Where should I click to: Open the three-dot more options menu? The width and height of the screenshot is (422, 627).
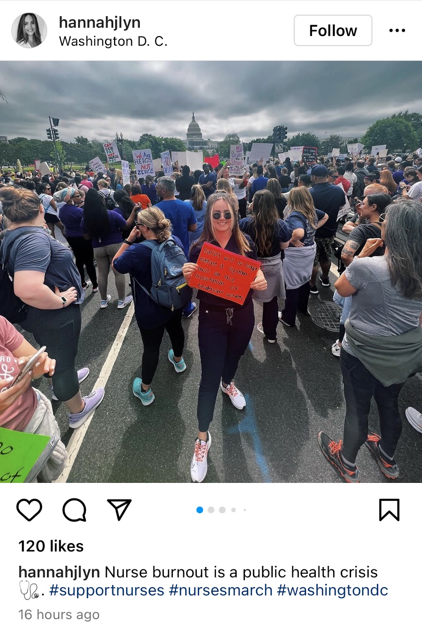coord(397,31)
